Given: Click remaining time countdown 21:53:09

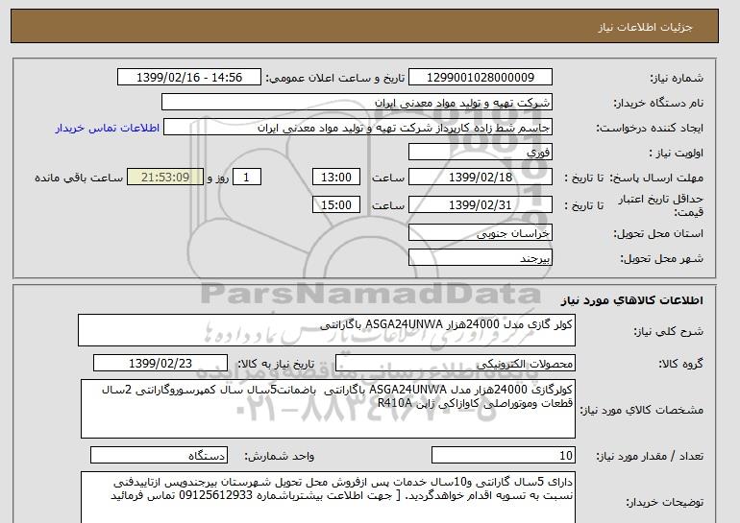Looking at the screenshot, I should click(x=165, y=178).
